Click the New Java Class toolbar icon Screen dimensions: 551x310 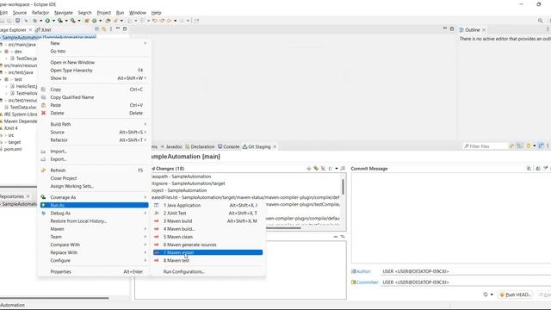click(x=94, y=21)
